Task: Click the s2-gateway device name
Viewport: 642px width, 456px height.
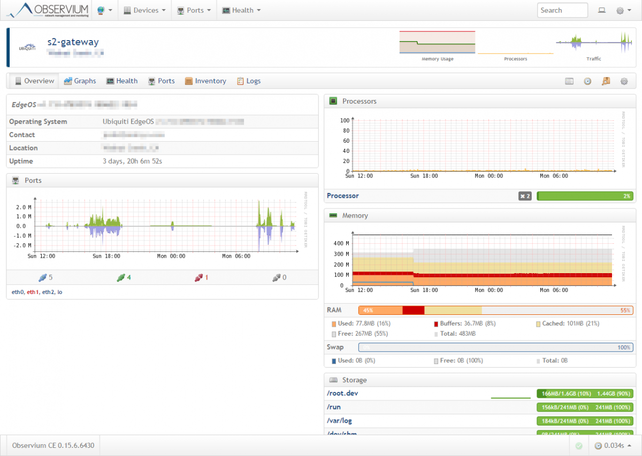Action: 74,42
